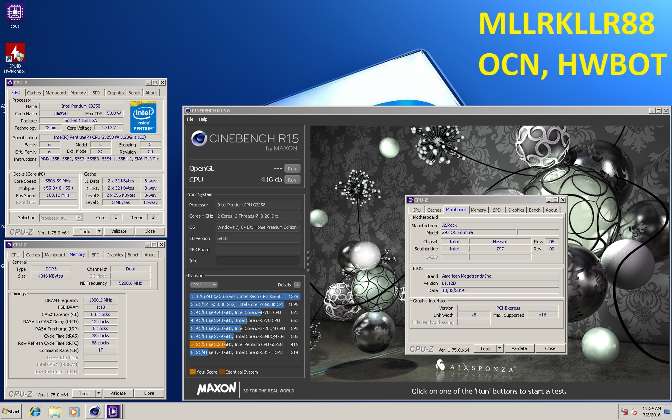Click the BIOS version L1.12D field
The height and width of the screenshot is (420, 672).
click(500, 283)
